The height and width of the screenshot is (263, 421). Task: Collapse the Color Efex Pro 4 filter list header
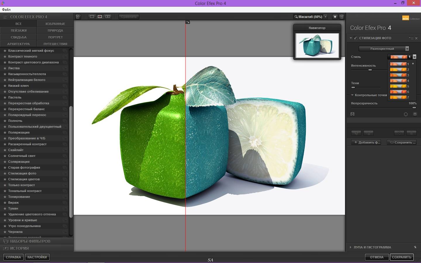[x=37, y=17]
